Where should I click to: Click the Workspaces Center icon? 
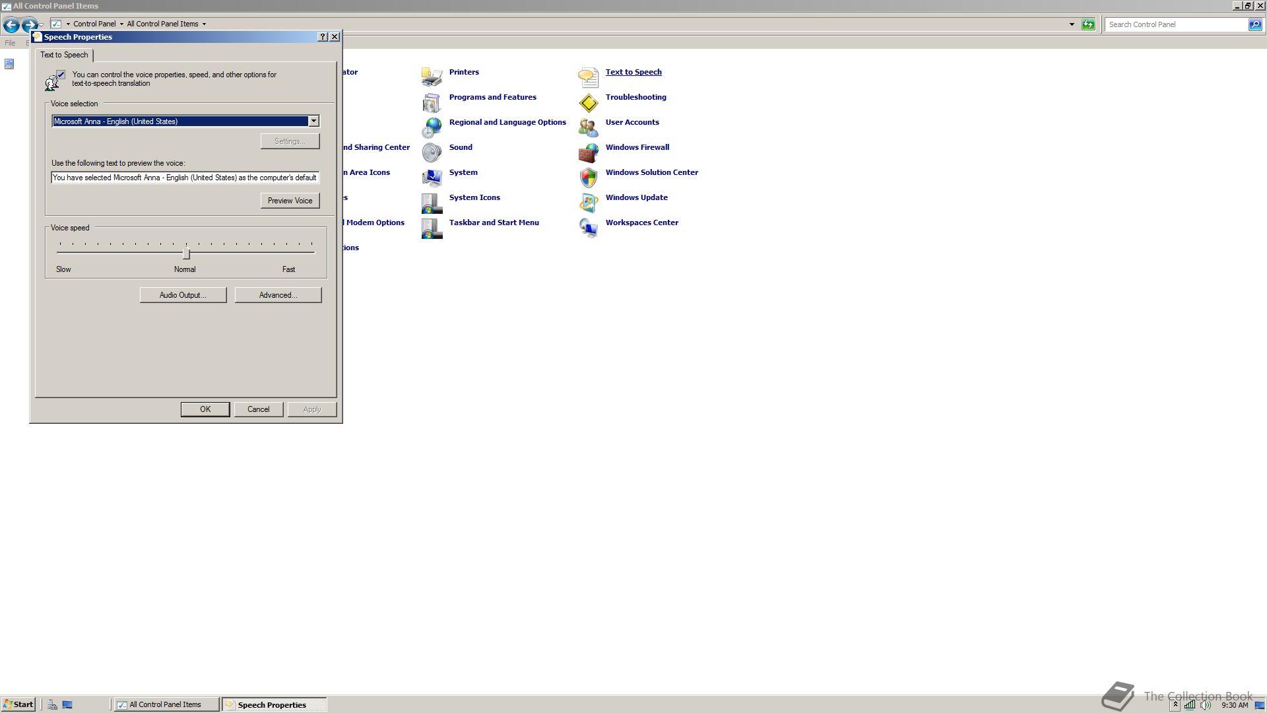click(588, 228)
